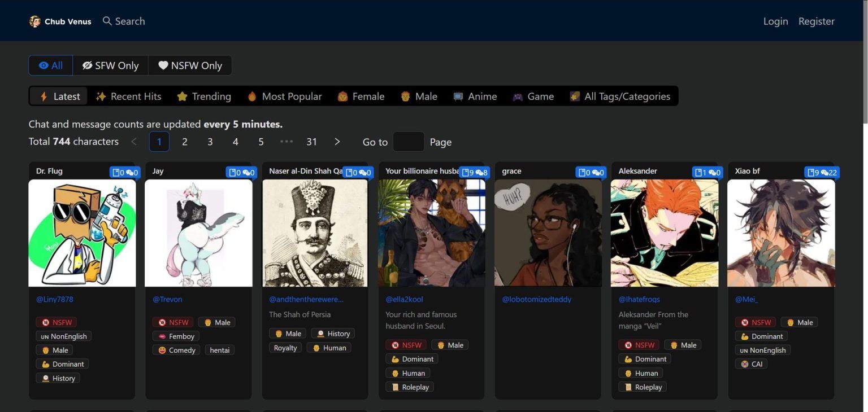The width and height of the screenshot is (868, 412).
Task: Click the Chub Venus logo icon
Action: click(x=35, y=21)
